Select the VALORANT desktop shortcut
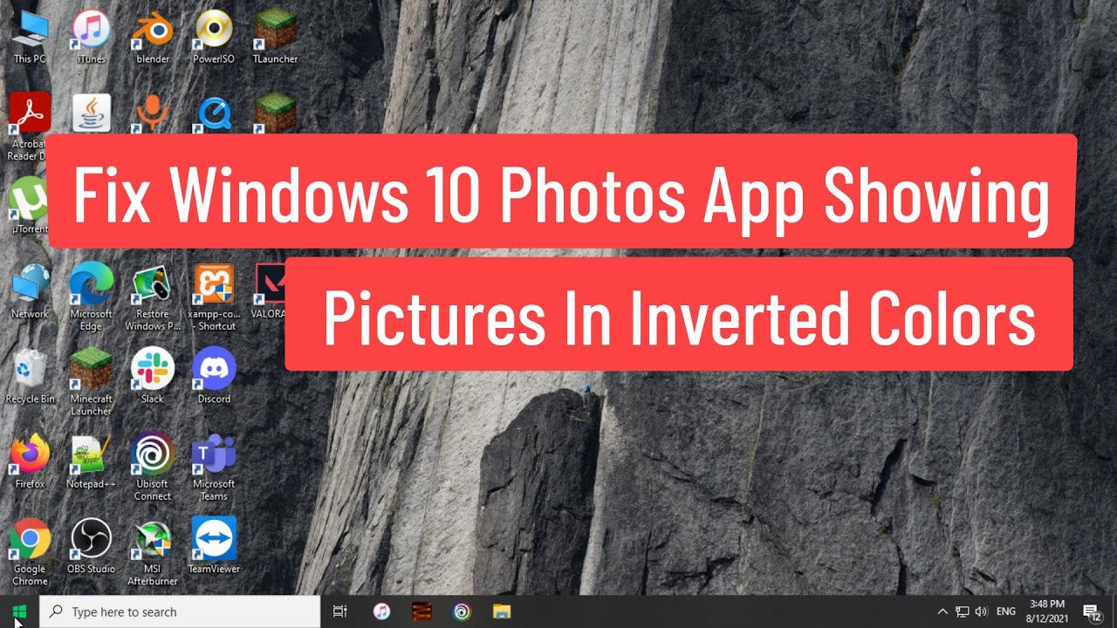The height and width of the screenshot is (628, 1117). pos(270,291)
